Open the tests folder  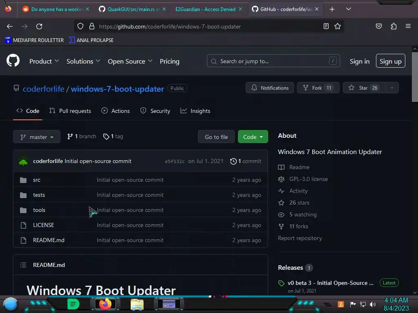click(x=39, y=195)
